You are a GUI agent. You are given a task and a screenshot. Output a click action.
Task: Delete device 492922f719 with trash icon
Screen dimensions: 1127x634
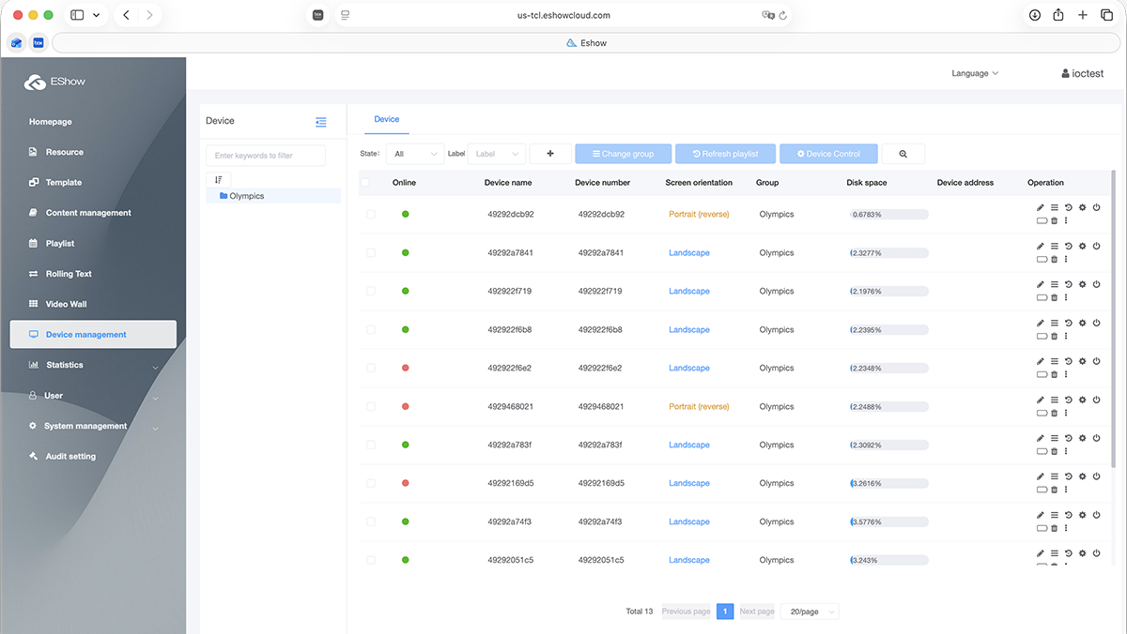click(x=1054, y=297)
